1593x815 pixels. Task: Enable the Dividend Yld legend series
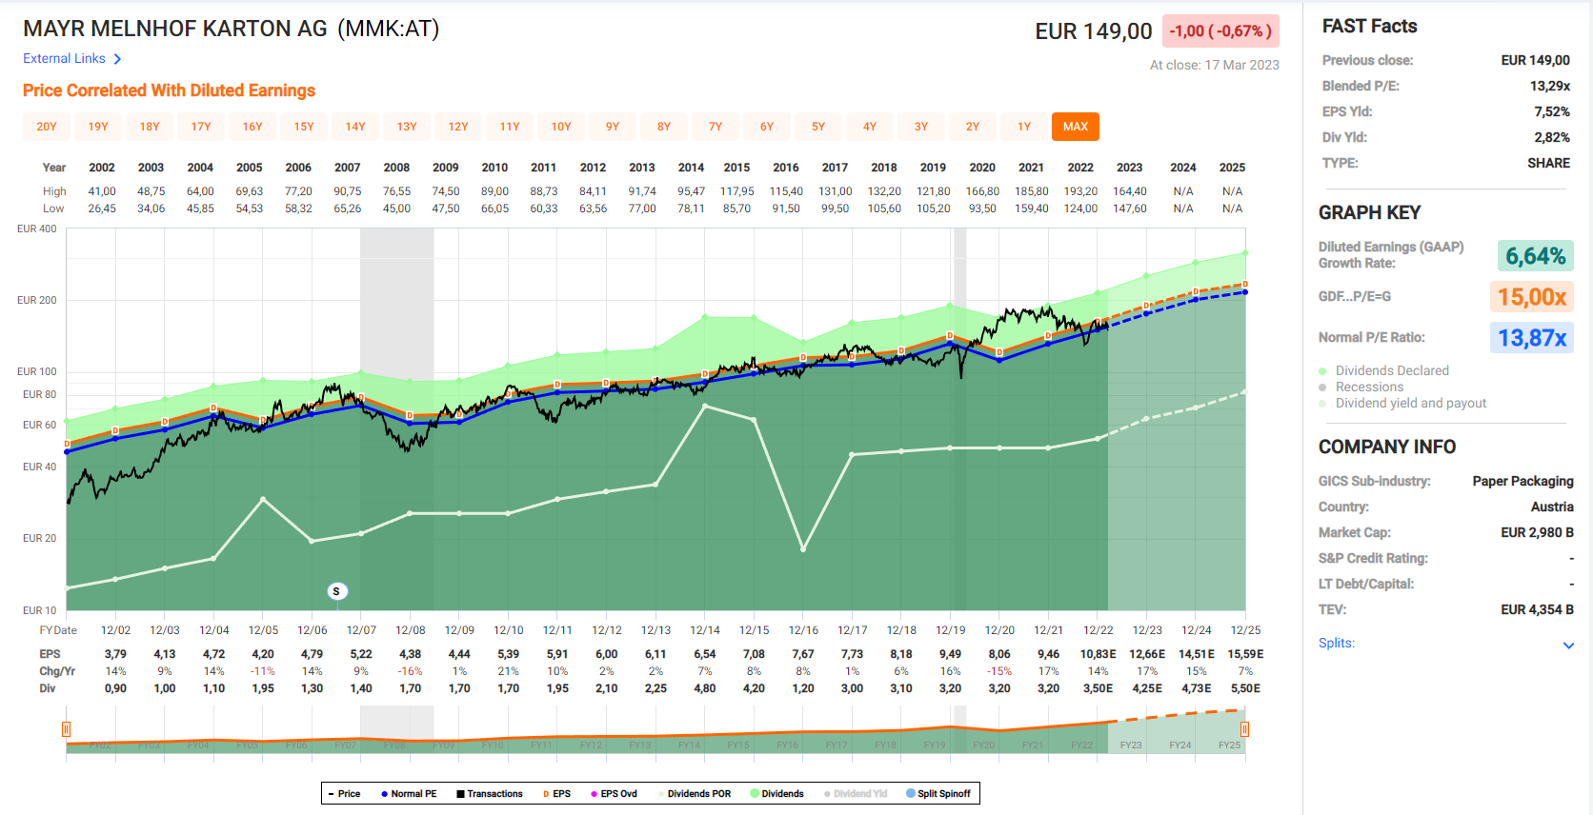(856, 794)
